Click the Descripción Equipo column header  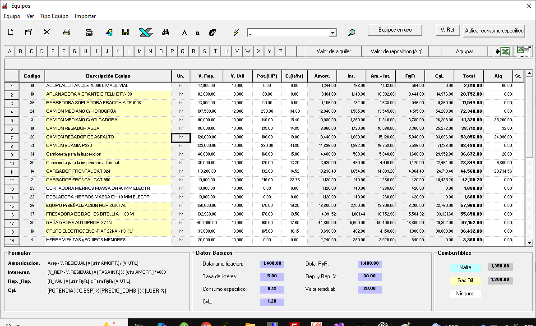[108, 76]
